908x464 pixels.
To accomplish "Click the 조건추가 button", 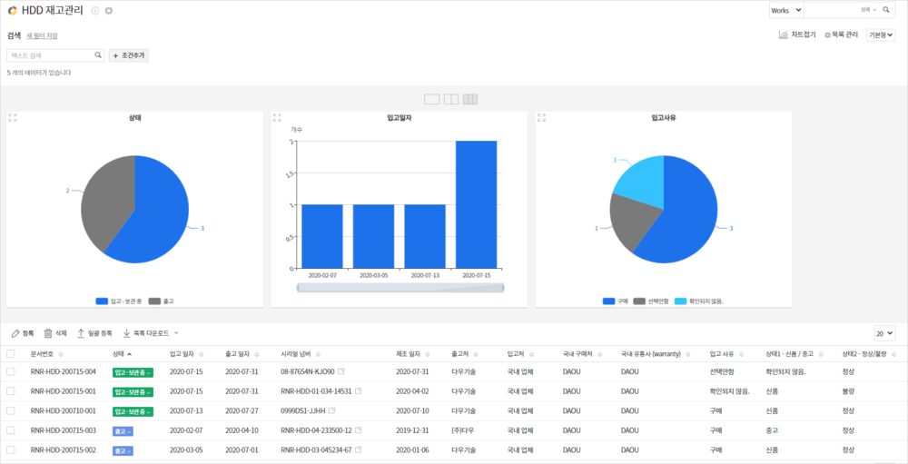I will pyautogui.click(x=128, y=55).
